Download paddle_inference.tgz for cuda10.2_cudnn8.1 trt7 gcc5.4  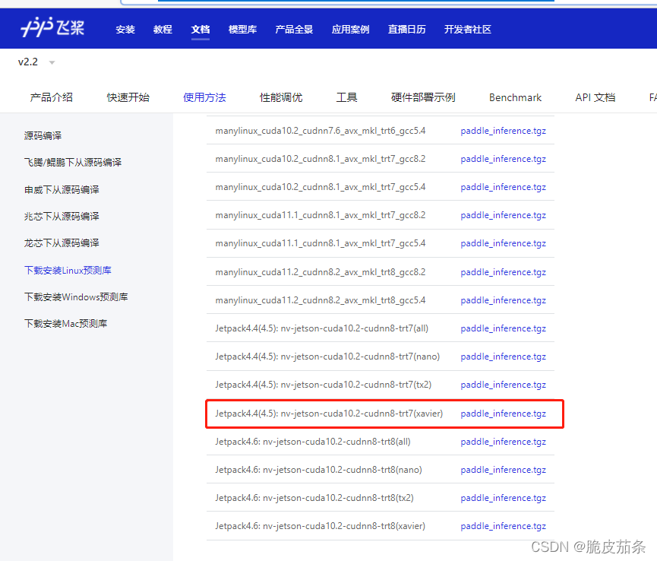point(504,187)
